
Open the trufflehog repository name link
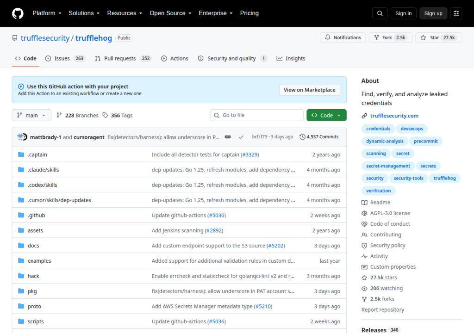pyautogui.click(x=94, y=38)
